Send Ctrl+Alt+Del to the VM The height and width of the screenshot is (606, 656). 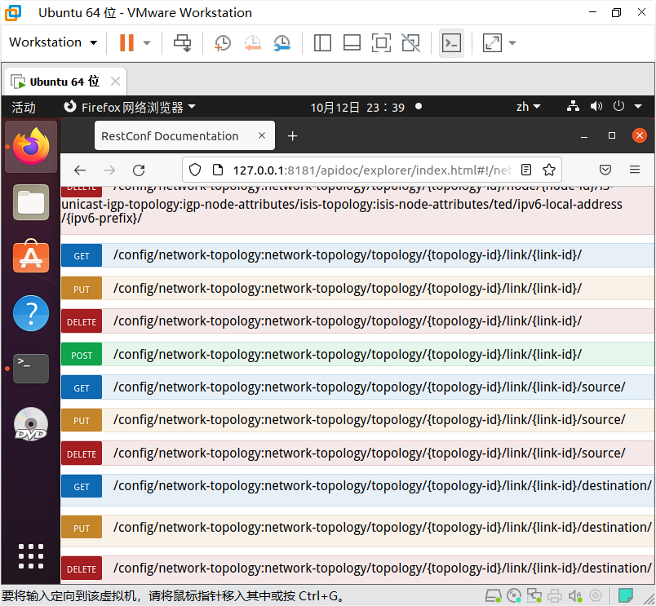pyautogui.click(x=183, y=42)
